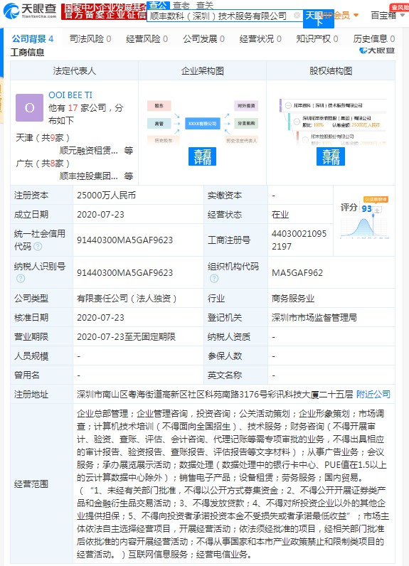Screen dimensions: 409x566
Task: Click the 经营范围 row label
Action: (31, 484)
